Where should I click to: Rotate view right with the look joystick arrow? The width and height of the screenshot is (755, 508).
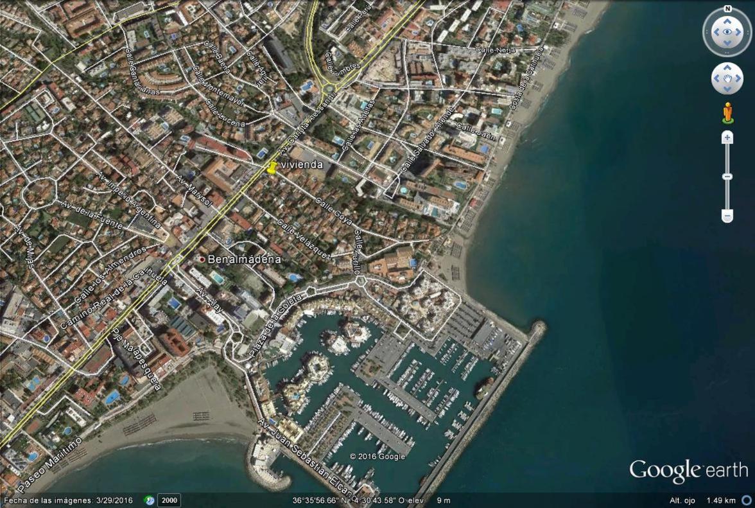coord(738,32)
